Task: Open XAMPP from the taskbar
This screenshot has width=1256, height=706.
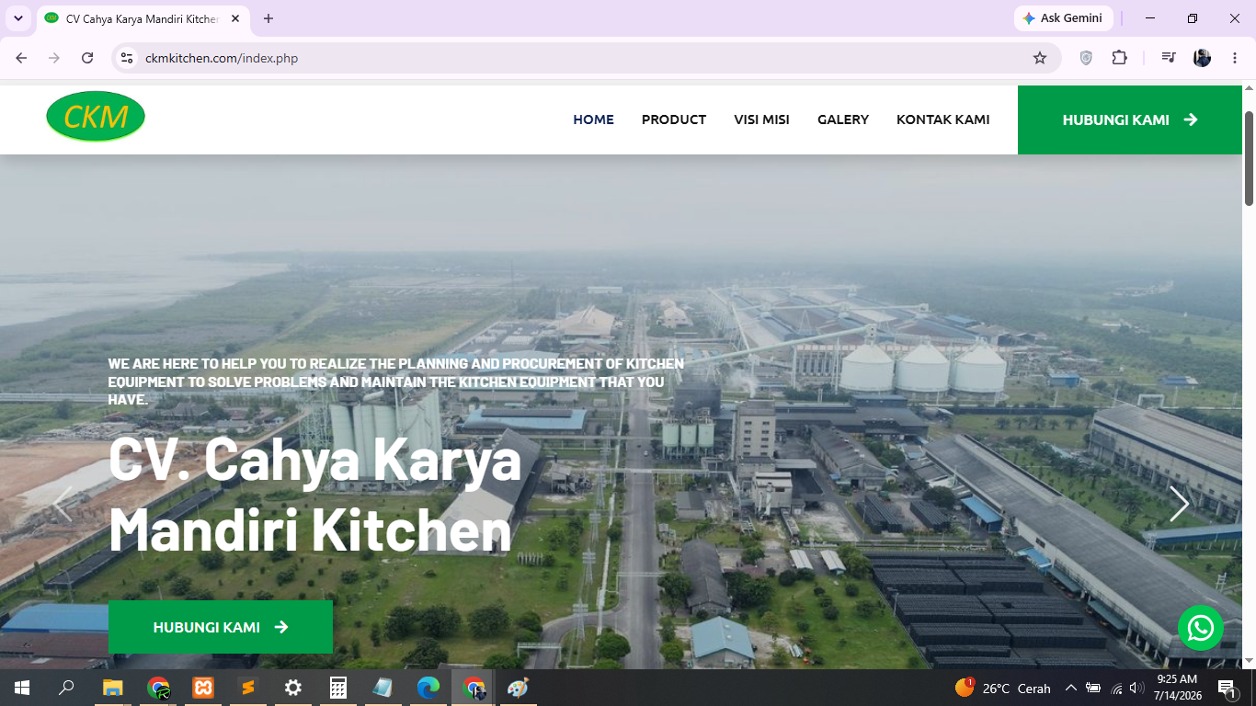Action: tap(203, 688)
